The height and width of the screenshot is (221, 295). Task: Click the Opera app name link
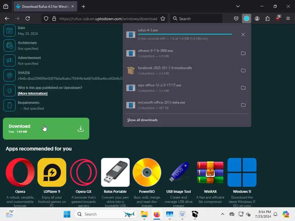tap(20, 191)
